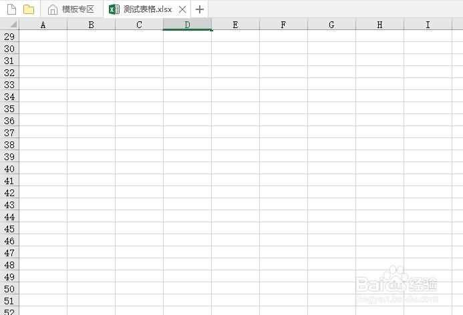Select column D header
Screen dimensions: 463x315
click(188, 25)
